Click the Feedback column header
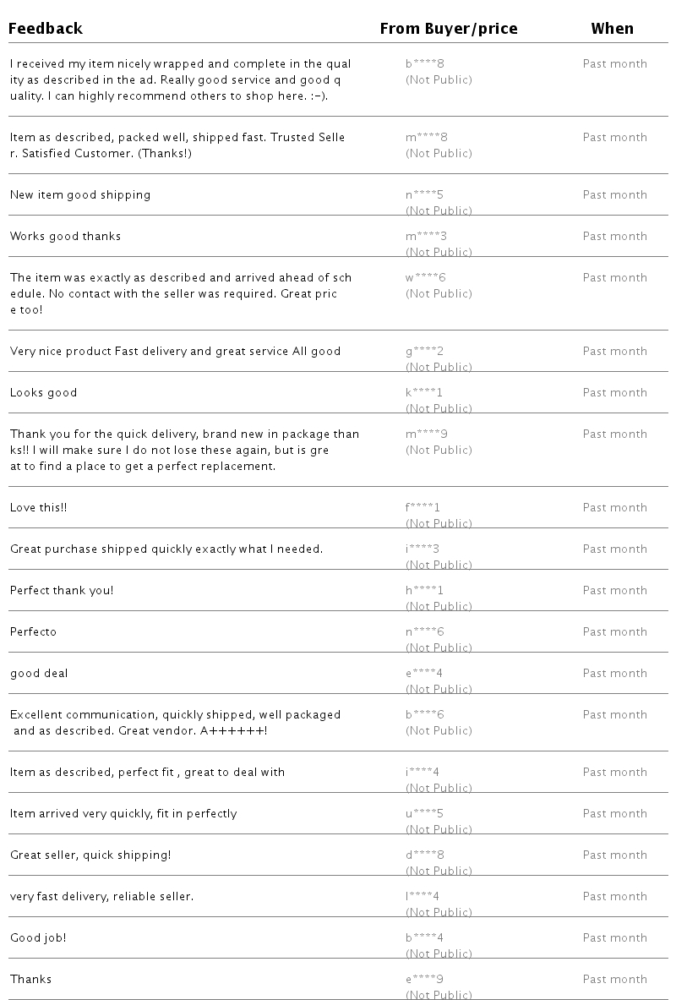The height and width of the screenshot is (1000, 676). point(46,29)
